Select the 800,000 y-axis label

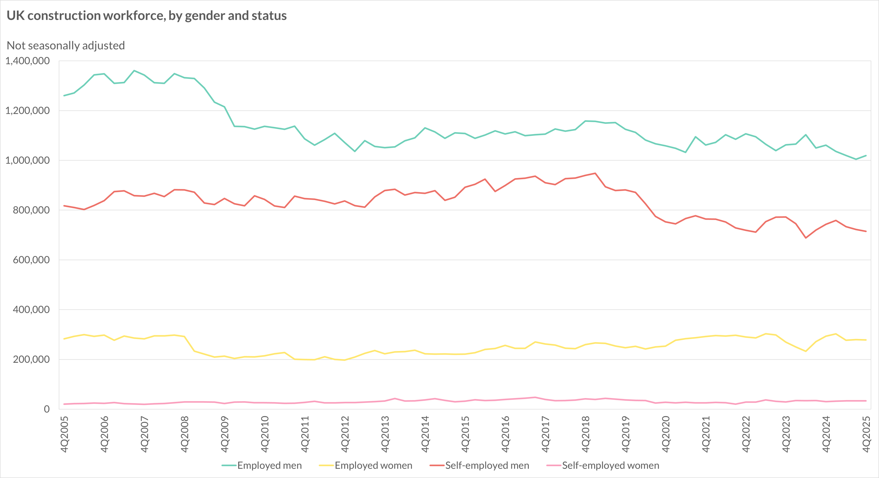[31, 210]
